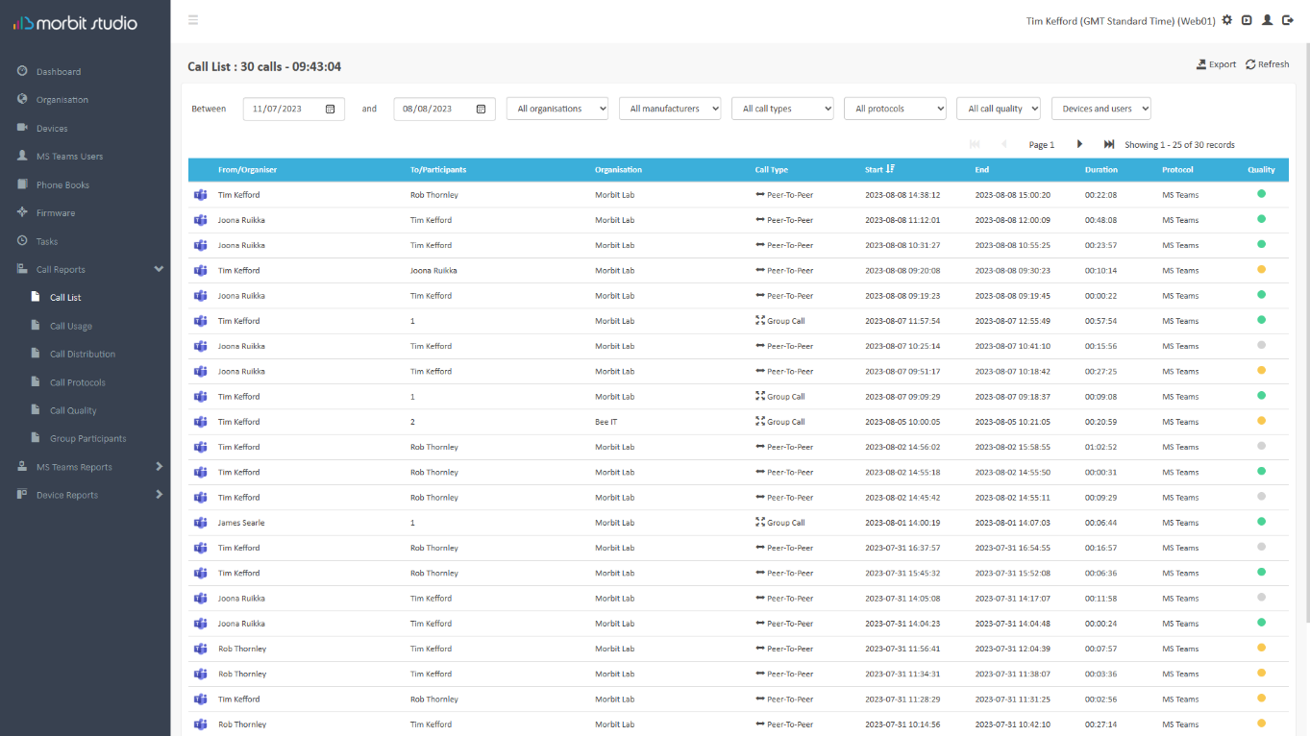Click the end date field showing 08/08/2023
The height and width of the screenshot is (736, 1310).
click(x=445, y=109)
